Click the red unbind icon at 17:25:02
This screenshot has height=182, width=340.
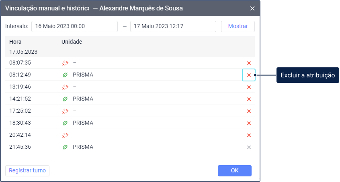pyautogui.click(x=65, y=111)
